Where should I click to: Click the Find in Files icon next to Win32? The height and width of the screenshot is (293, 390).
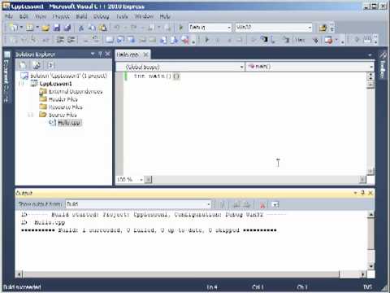click(x=323, y=28)
